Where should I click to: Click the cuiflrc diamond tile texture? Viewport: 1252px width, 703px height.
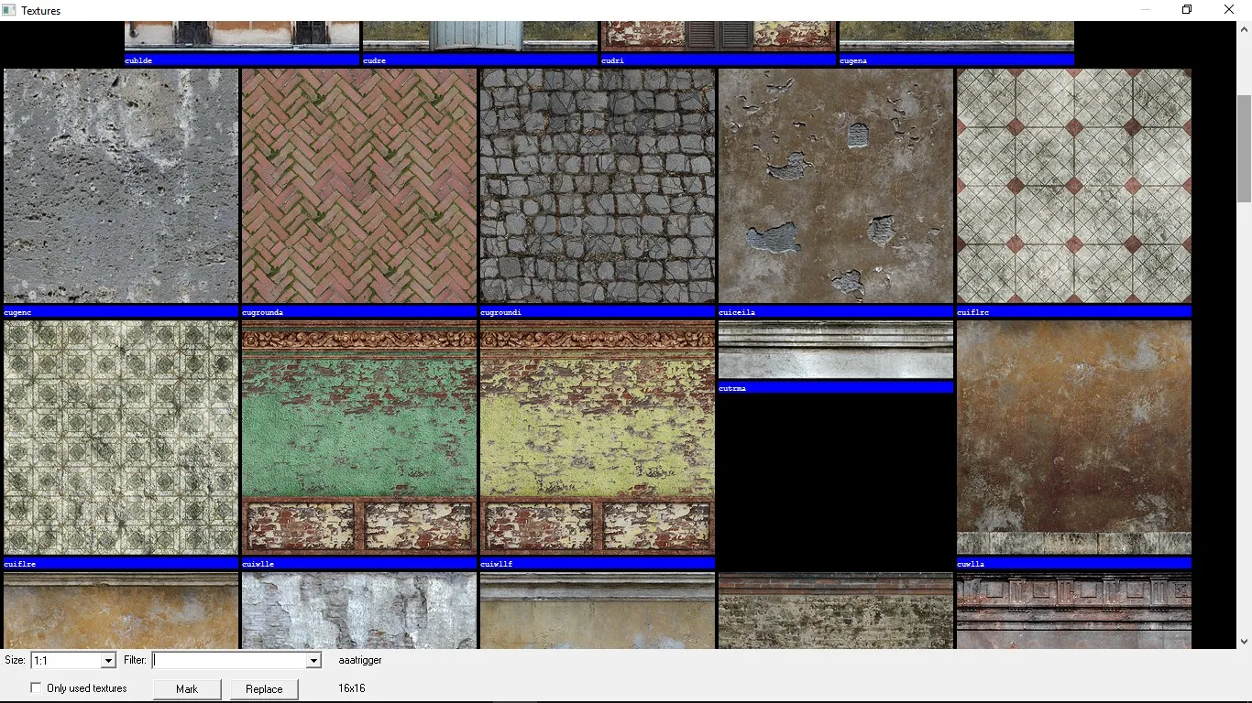[x=1074, y=186]
